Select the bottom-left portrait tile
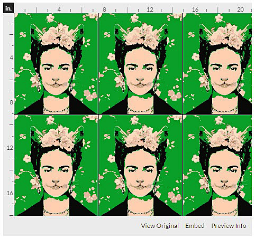 (x=56, y=166)
